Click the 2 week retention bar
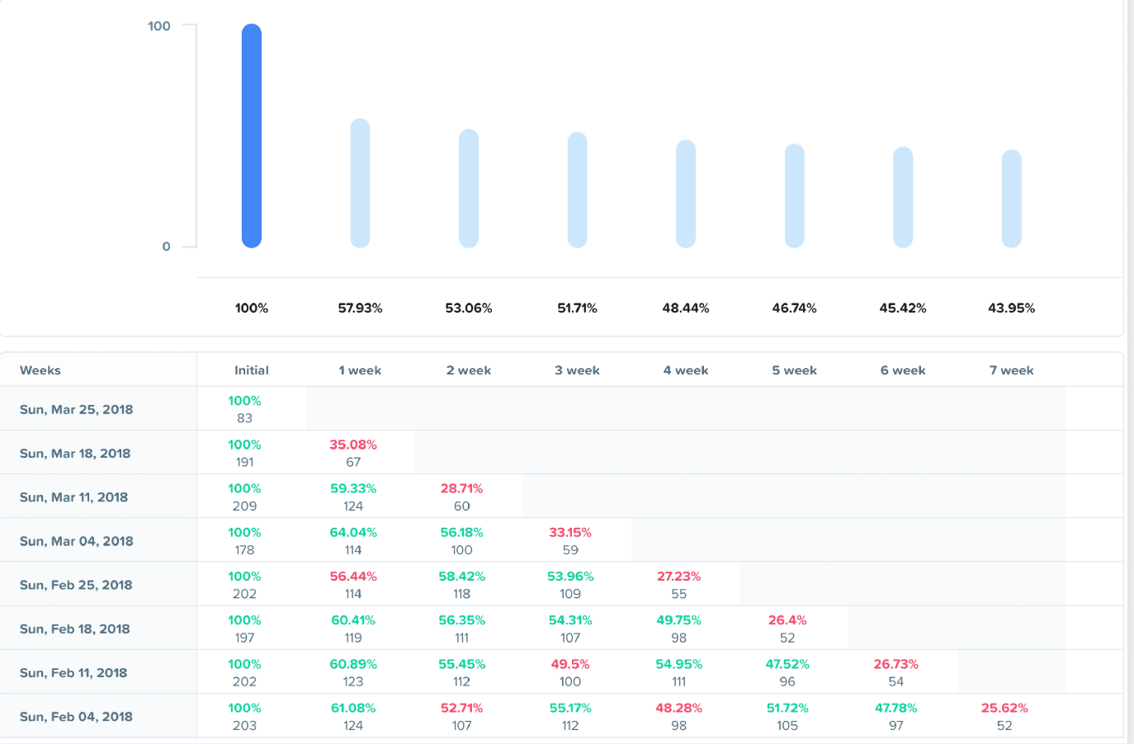The height and width of the screenshot is (744, 1134). 469,188
